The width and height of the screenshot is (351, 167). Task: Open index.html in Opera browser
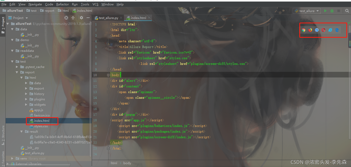pyautogui.click(x=324, y=30)
